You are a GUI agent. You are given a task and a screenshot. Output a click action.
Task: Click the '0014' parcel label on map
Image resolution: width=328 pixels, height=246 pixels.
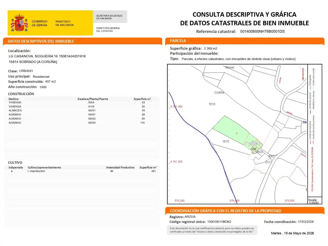(x=253, y=144)
